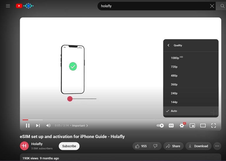Mute the video volume
Image resolution: width=226 pixels, height=161 pixels.
pyautogui.click(x=48, y=126)
